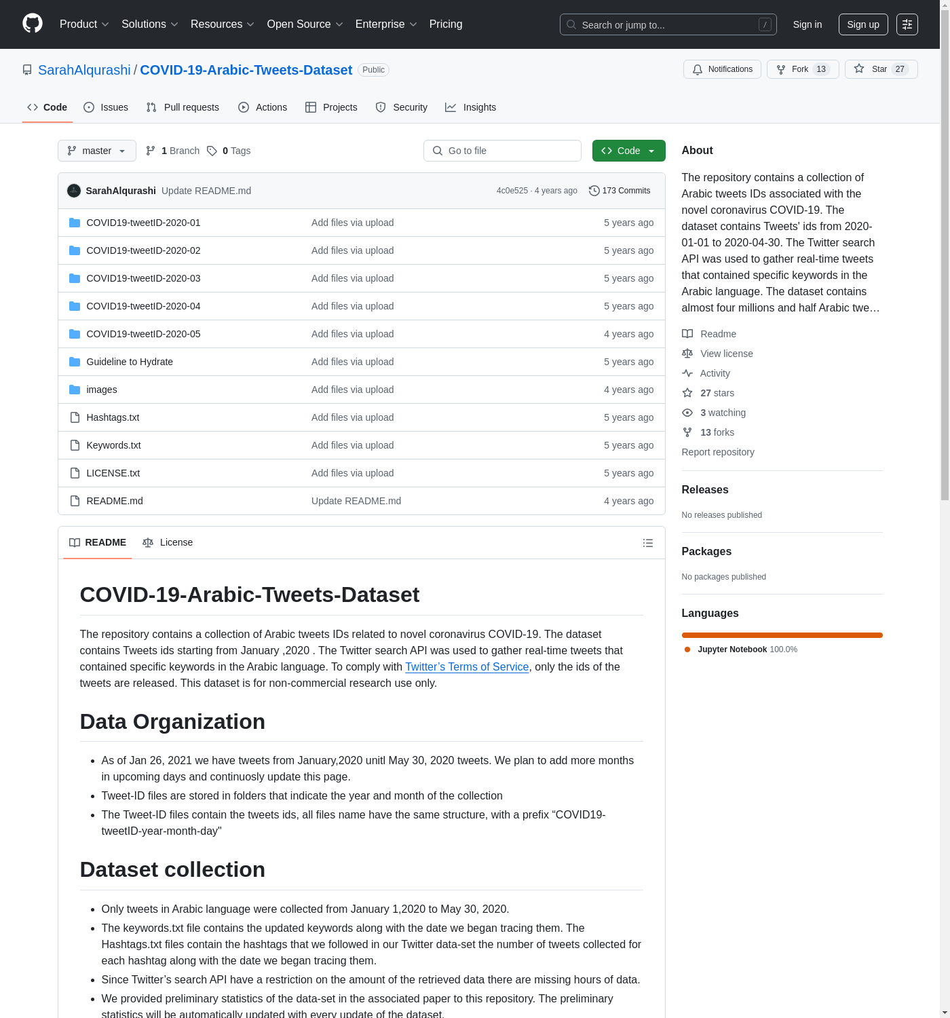The width and height of the screenshot is (950, 1018).
Task: Open the master branch dropdown
Action: 96,151
